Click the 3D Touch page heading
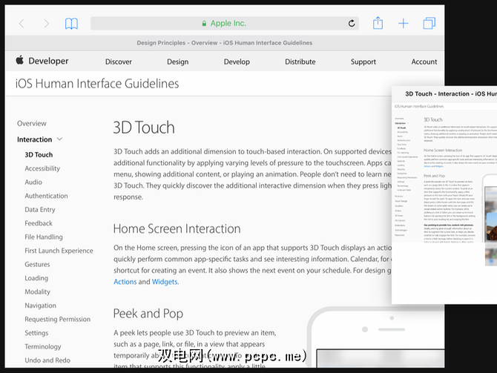The image size is (497, 373). click(x=144, y=128)
